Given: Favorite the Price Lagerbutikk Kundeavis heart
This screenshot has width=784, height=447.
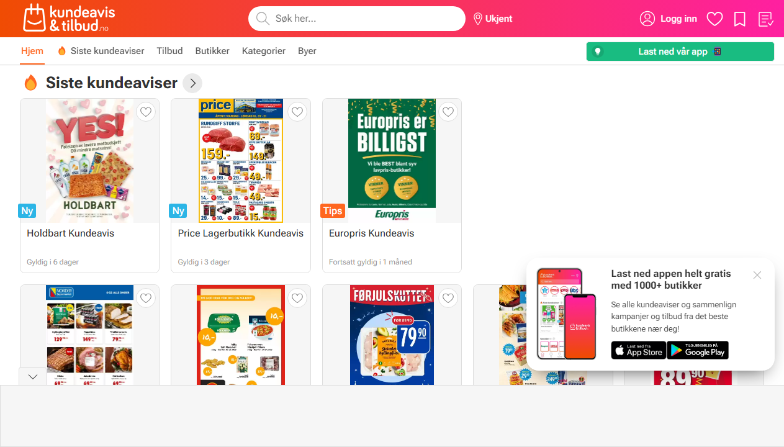Looking at the screenshot, I should (297, 112).
